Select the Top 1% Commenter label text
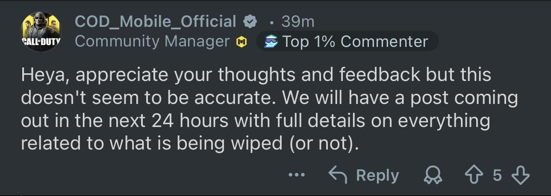The height and width of the screenshot is (196, 551). pos(355,42)
